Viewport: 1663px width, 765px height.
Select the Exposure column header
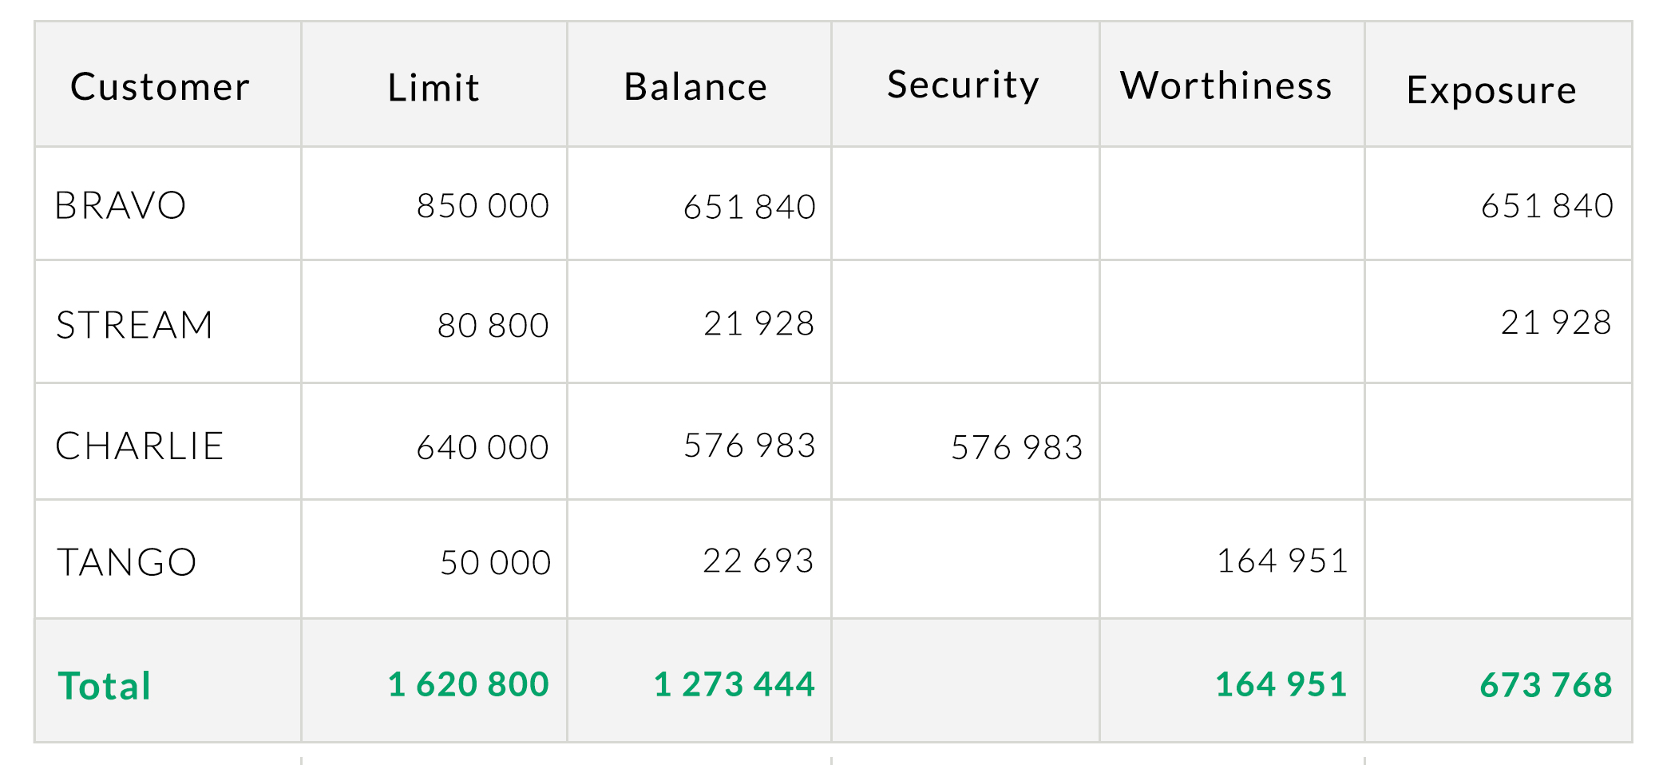pyautogui.click(x=1491, y=89)
